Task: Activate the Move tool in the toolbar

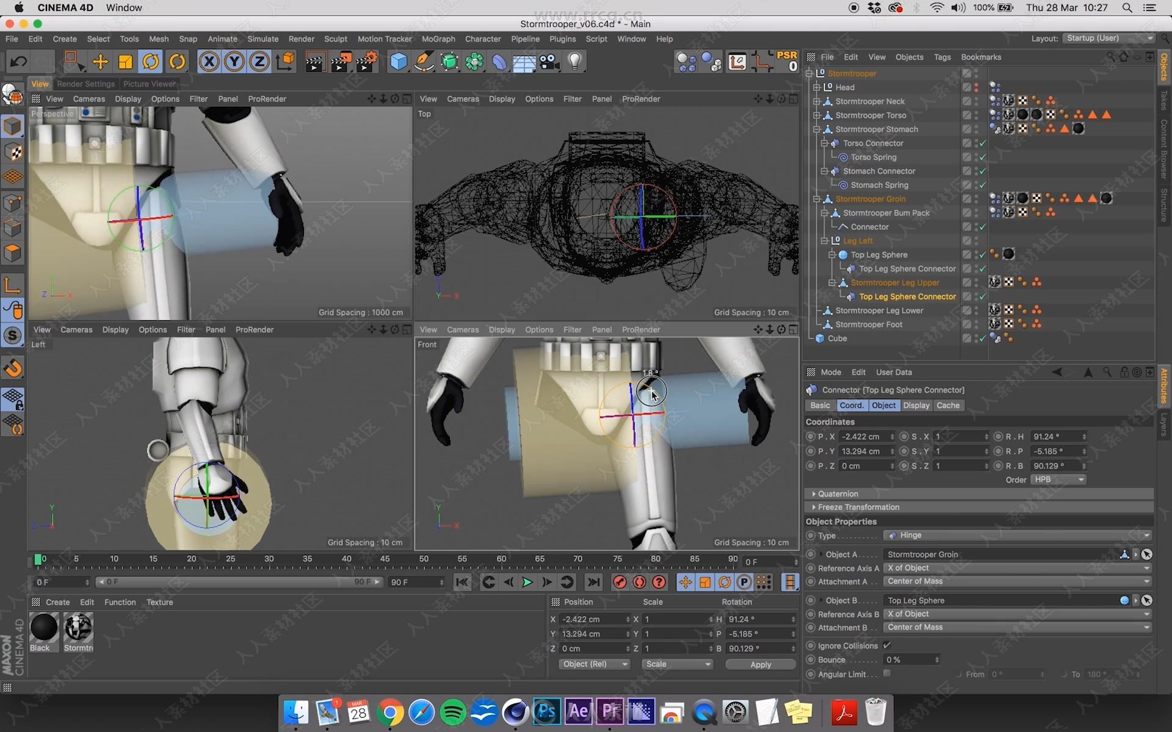Action: (x=100, y=61)
